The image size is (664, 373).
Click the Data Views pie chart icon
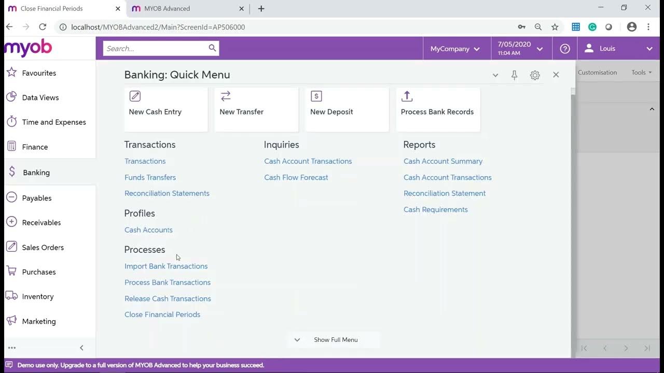click(x=11, y=97)
